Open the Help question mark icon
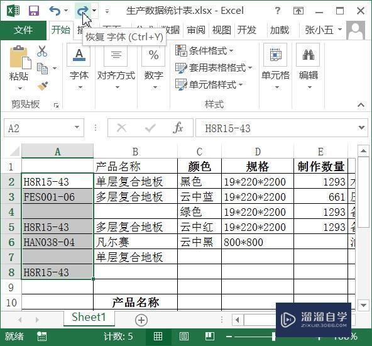 click(277, 11)
